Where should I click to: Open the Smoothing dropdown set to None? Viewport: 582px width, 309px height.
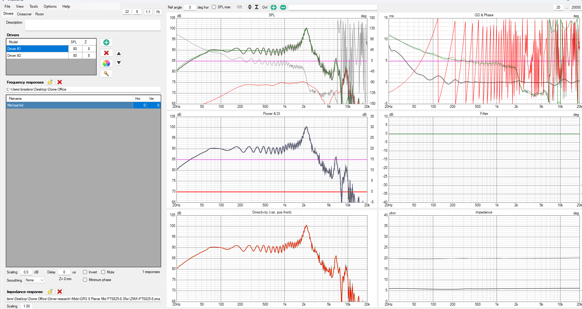tap(35, 280)
